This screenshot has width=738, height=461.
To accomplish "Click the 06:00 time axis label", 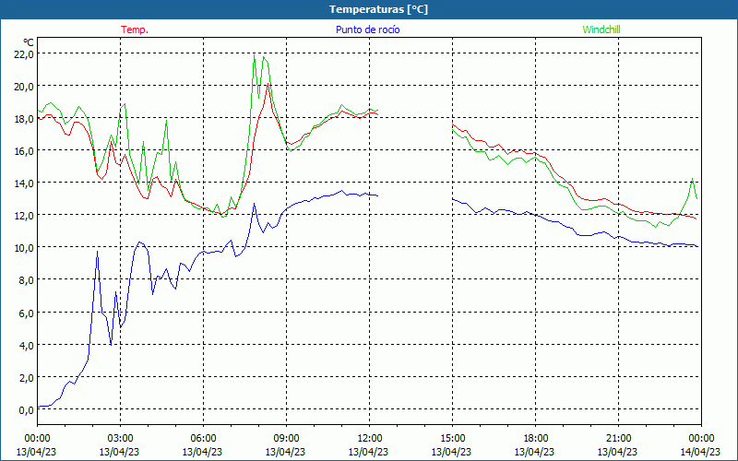I will coord(203,439).
